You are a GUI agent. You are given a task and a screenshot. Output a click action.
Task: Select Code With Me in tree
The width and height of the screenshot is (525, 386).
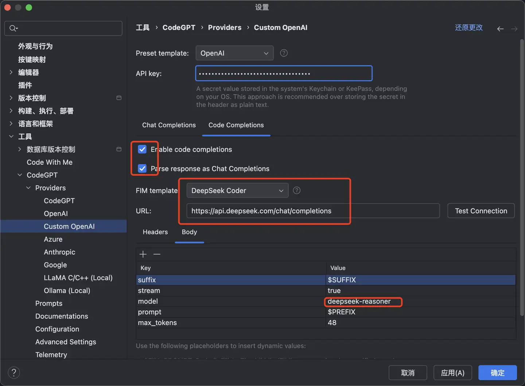point(50,162)
